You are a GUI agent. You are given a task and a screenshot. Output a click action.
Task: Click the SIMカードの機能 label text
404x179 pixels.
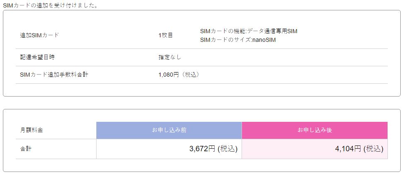[x=223, y=31]
